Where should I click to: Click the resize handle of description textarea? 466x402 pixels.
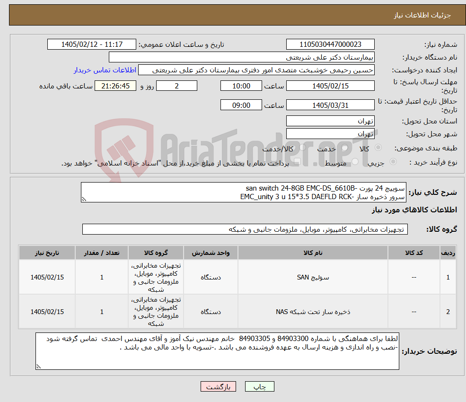point(84,199)
